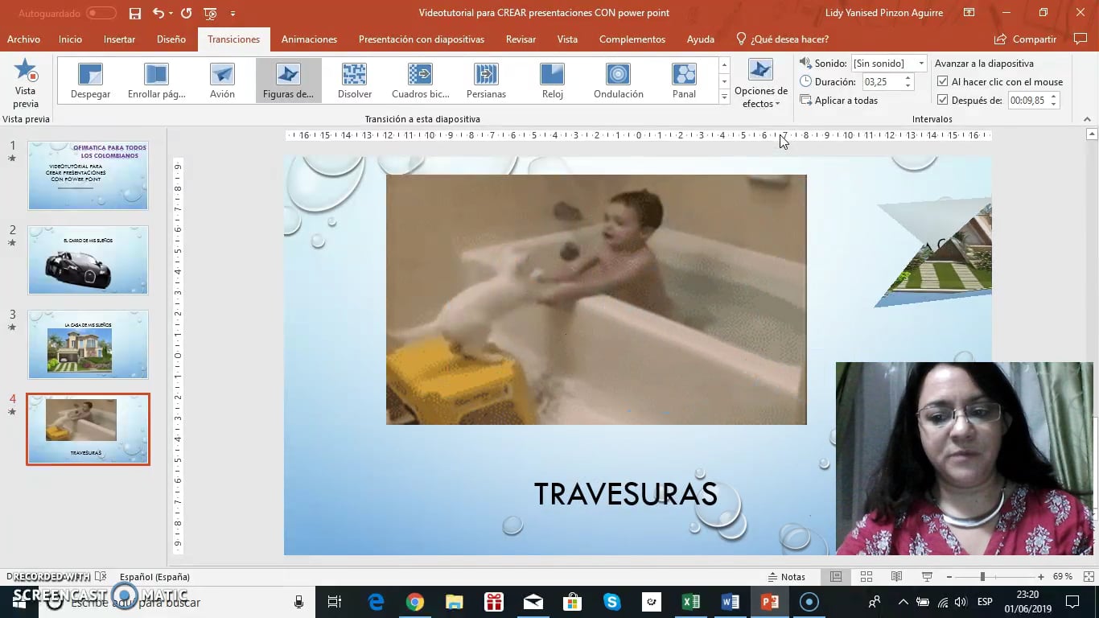
Task: Open the Revisar tab
Action: coord(521,39)
